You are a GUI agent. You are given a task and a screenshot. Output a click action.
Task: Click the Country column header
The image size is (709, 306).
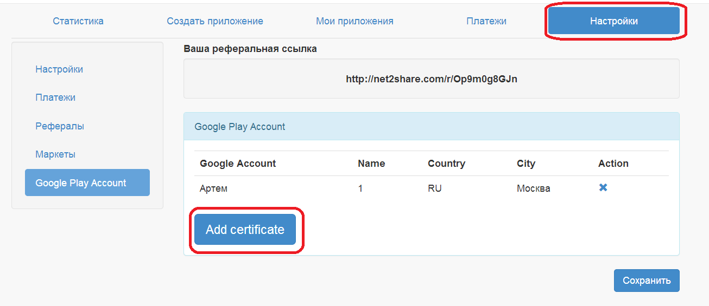[x=446, y=164]
